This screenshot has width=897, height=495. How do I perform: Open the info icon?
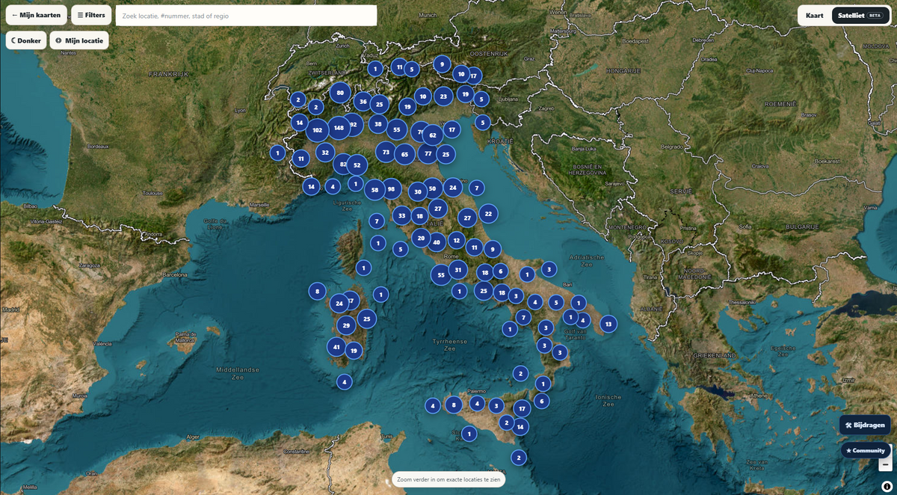pyautogui.click(x=887, y=486)
